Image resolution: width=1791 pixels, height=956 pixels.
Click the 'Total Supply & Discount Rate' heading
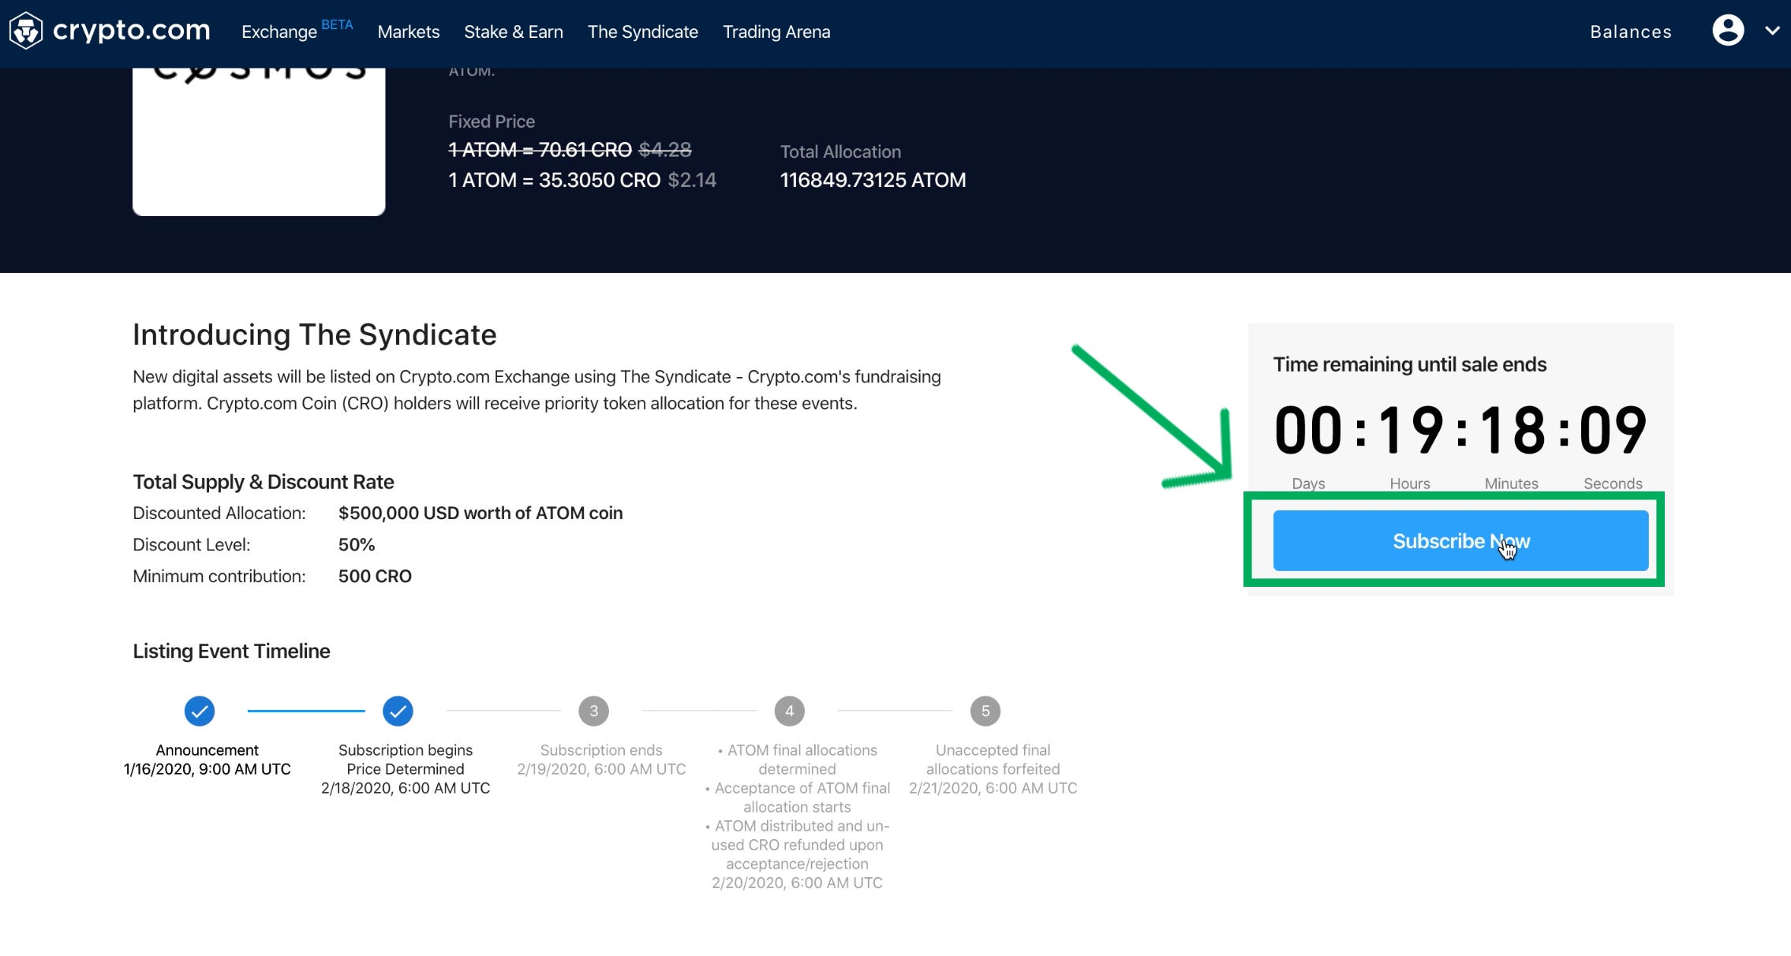point(264,482)
